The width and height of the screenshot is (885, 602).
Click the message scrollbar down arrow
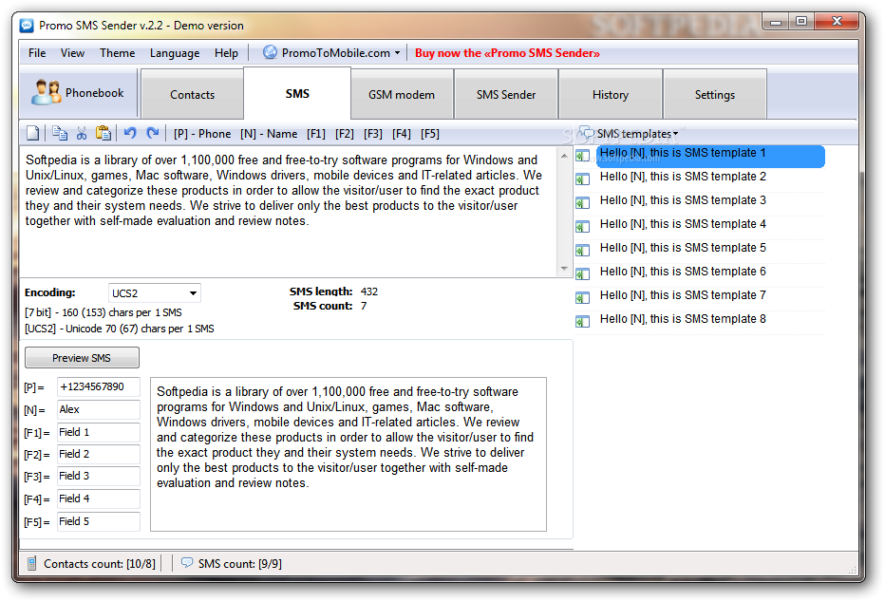click(x=564, y=269)
